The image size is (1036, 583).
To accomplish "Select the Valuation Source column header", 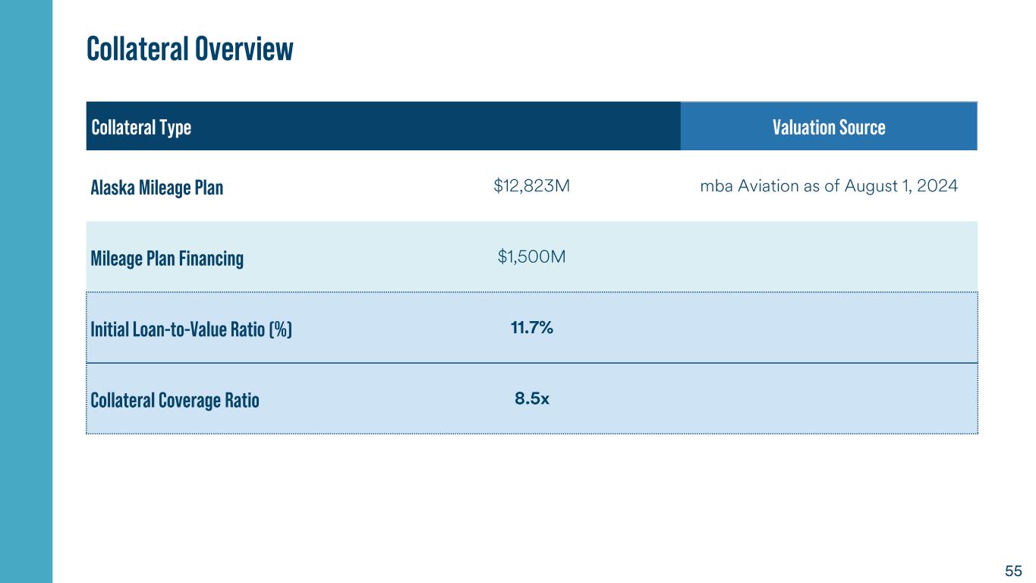I will [x=828, y=127].
